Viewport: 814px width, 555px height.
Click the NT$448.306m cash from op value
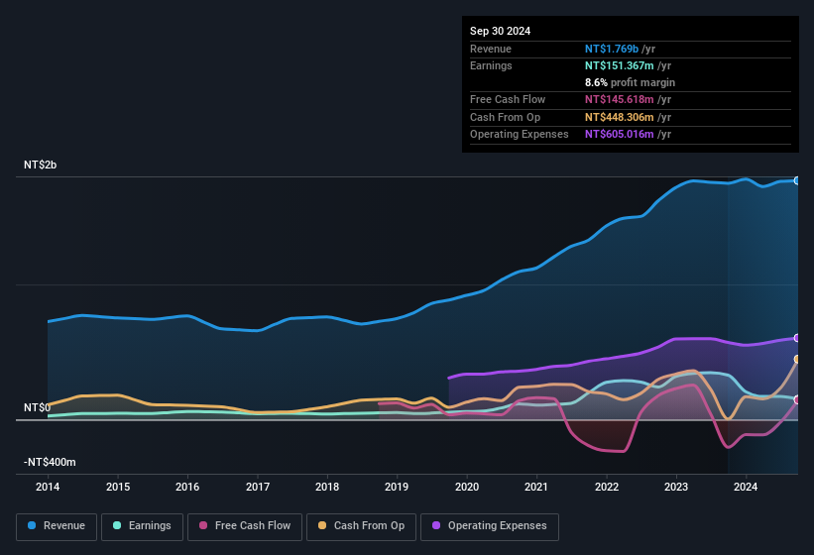(x=620, y=117)
